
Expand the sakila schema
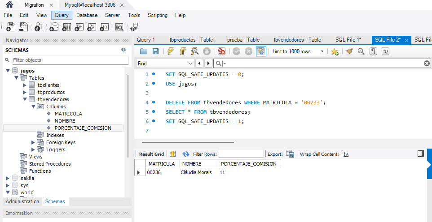[x=8, y=178]
